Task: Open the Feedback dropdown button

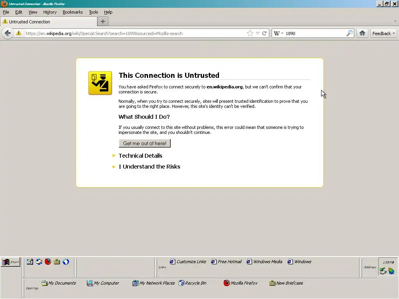Action: pos(383,33)
